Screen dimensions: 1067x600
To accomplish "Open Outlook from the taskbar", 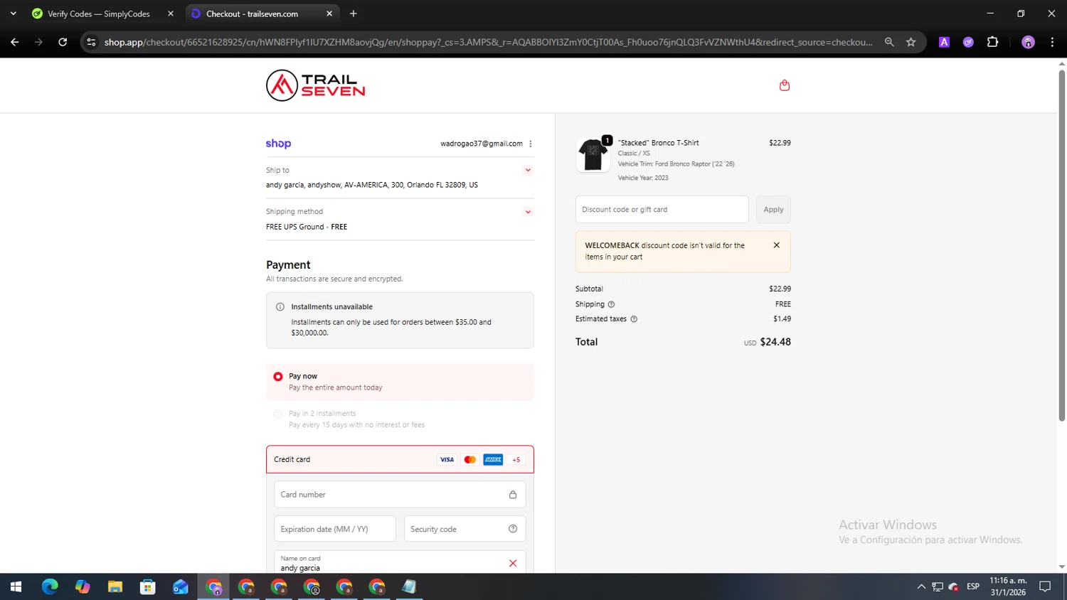I will pos(181,586).
